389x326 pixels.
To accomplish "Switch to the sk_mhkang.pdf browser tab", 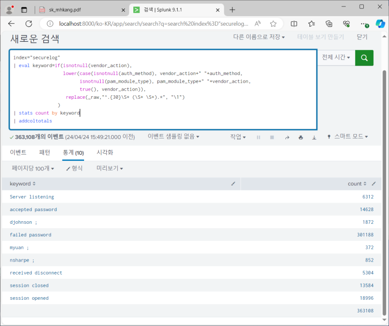I will tap(82, 10).
